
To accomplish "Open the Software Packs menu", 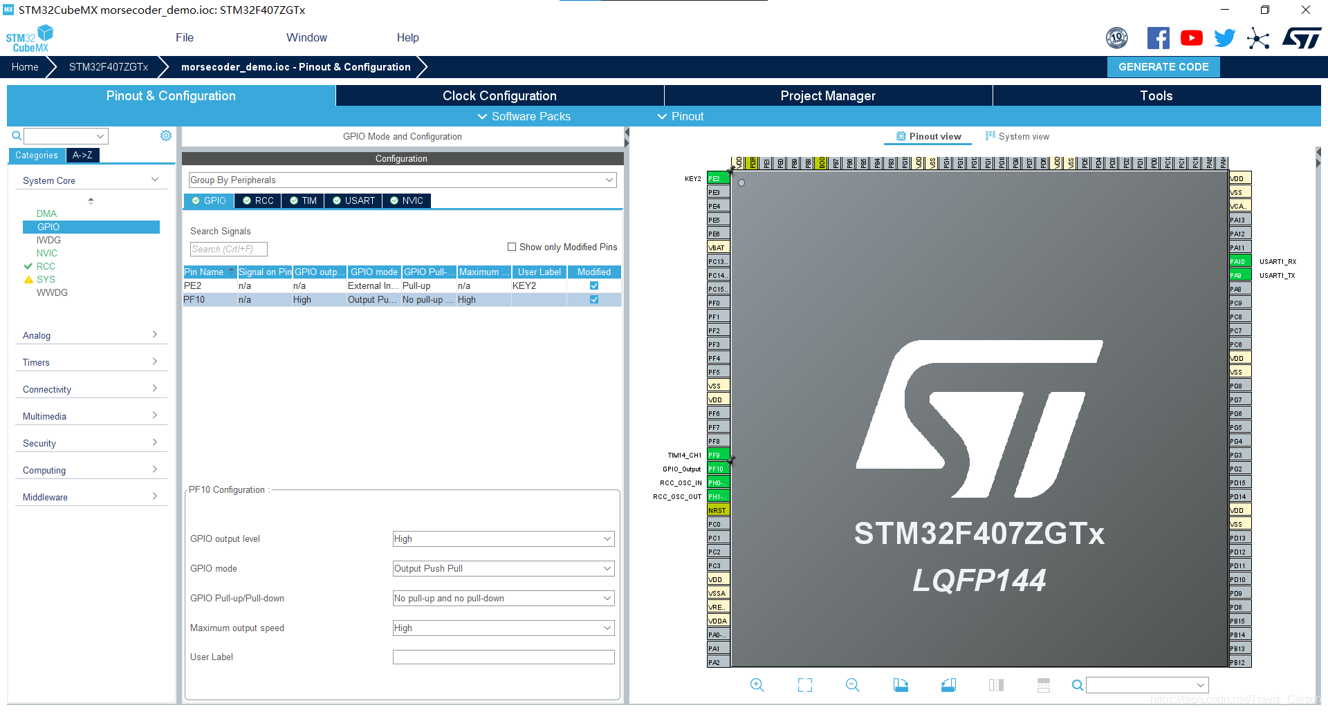I will coord(524,116).
